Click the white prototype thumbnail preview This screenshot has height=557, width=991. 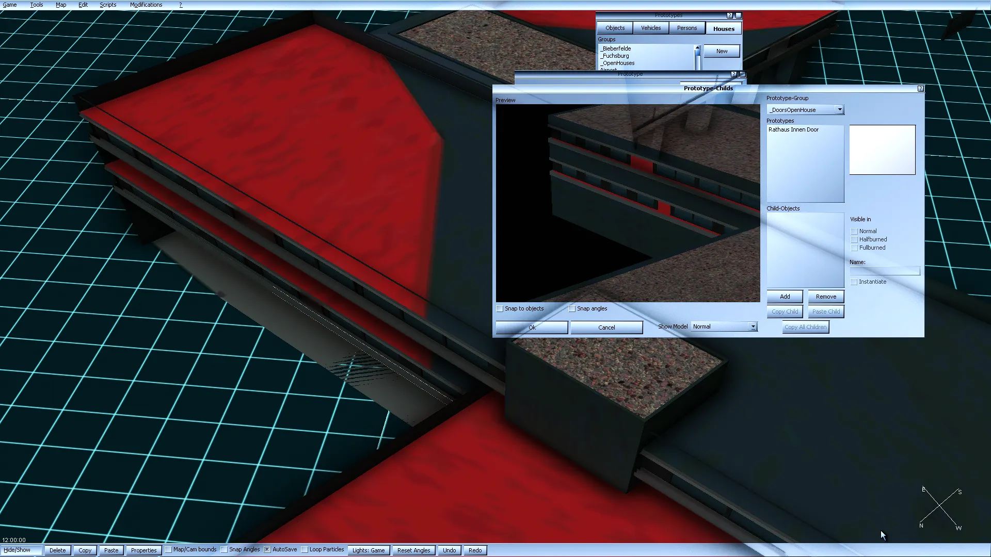(x=882, y=150)
